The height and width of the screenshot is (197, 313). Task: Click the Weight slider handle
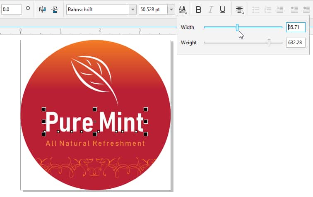[269, 42]
